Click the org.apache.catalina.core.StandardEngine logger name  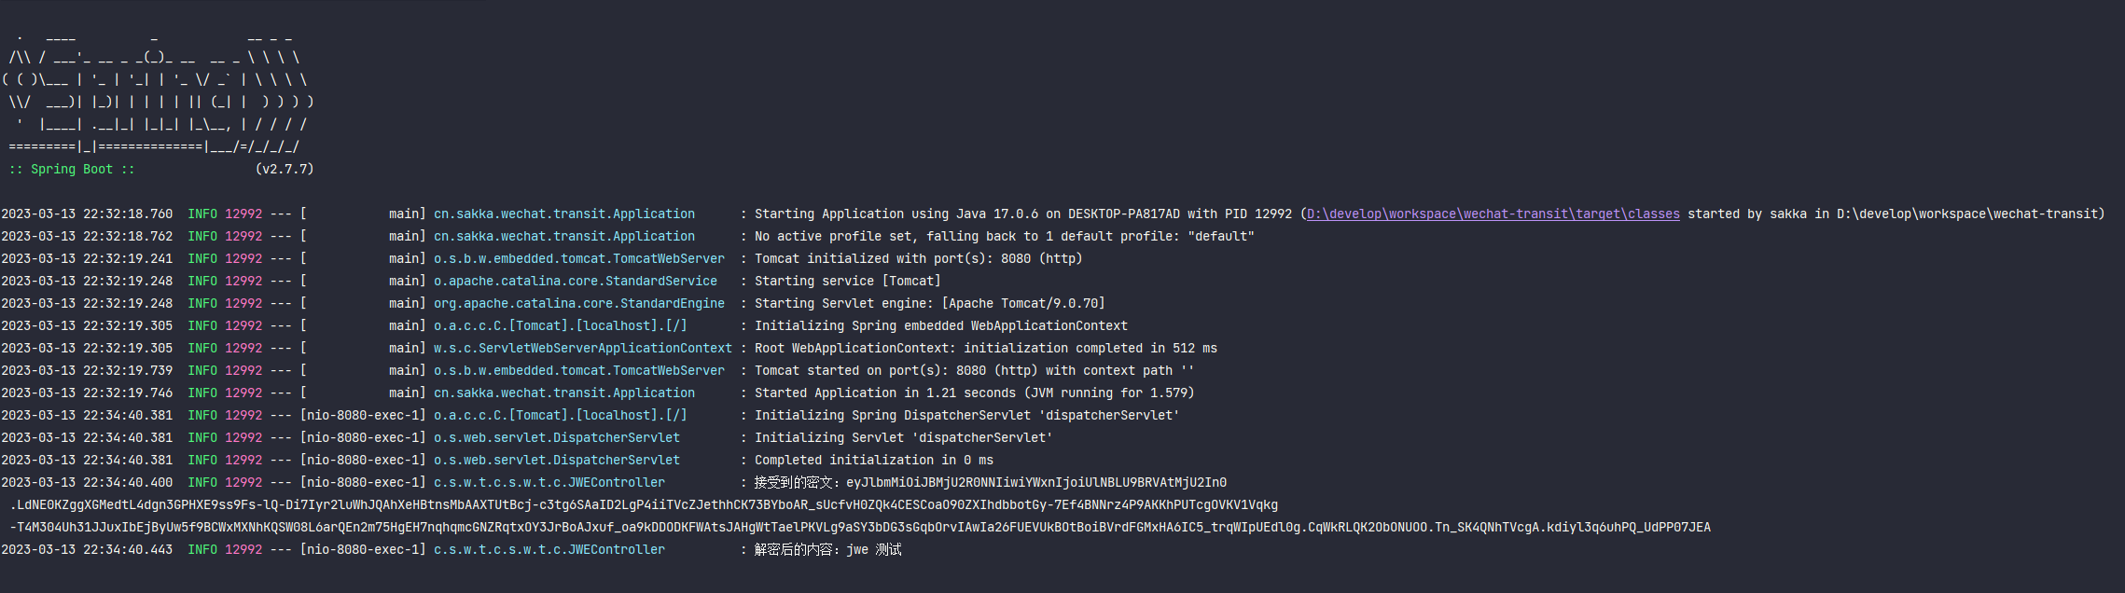tap(578, 304)
